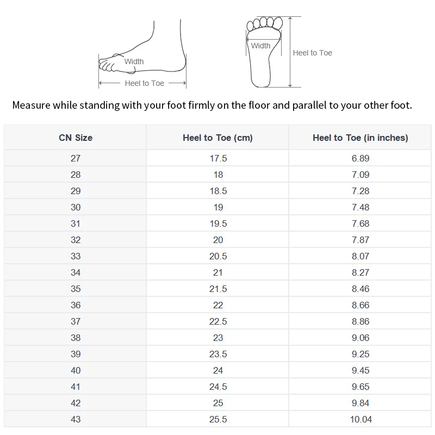Select the Heel to Toe (cm) header

[217, 138]
